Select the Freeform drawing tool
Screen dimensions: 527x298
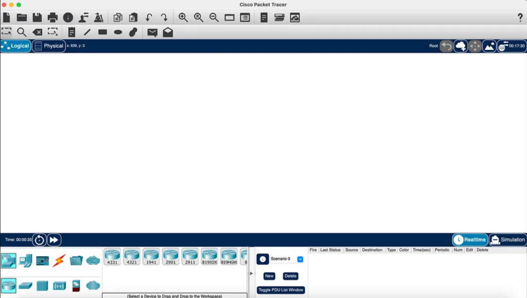[133, 32]
